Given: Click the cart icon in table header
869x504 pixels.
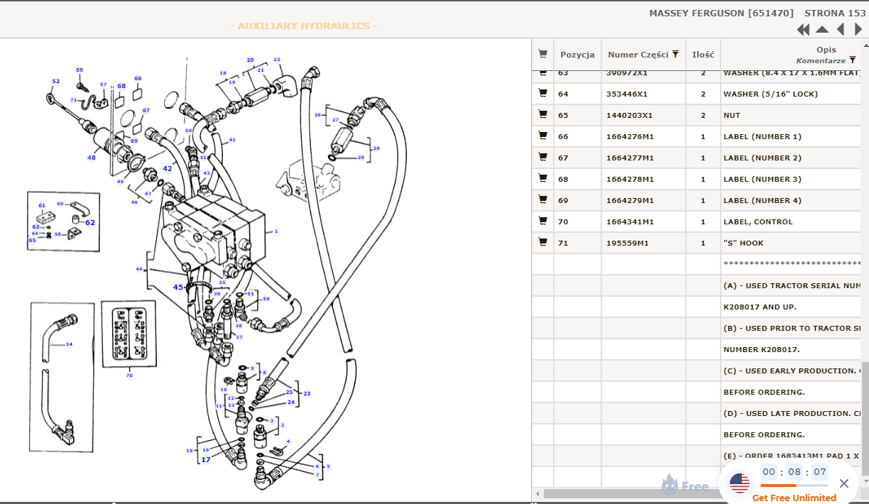Looking at the screenshot, I should tap(543, 54).
